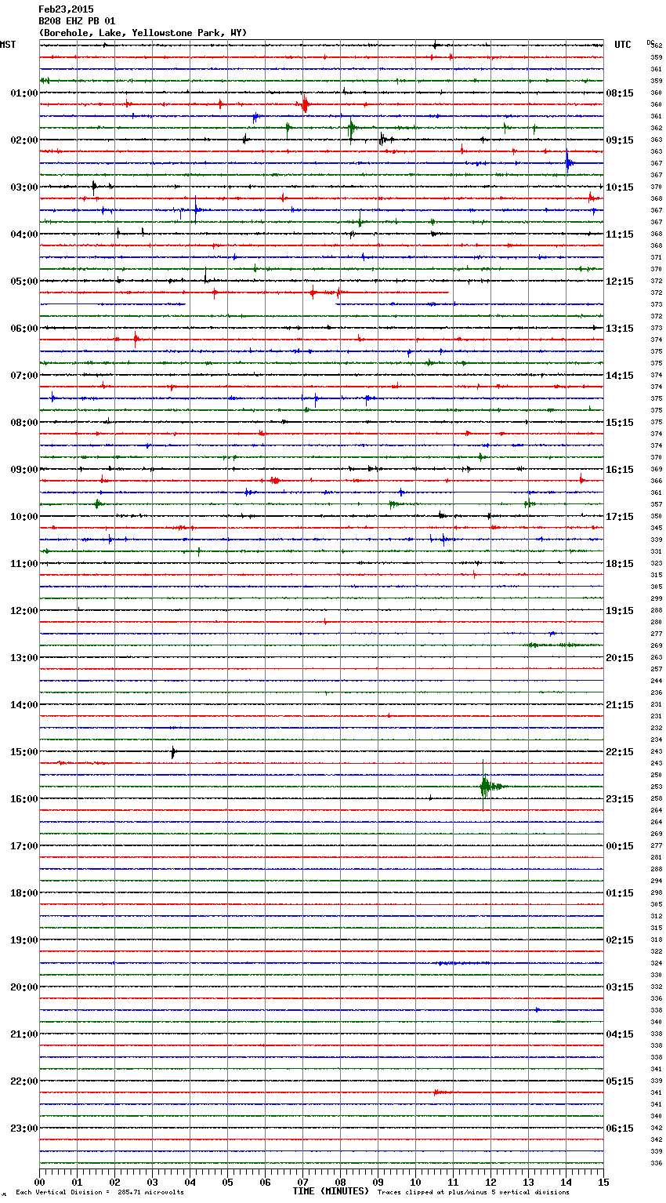Click the large red event near 01:15 trace
666x1203 pixels.
coord(305,104)
